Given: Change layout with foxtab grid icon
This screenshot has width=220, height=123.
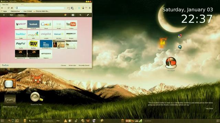Looking at the screenshot, I should [x=73, y=15].
